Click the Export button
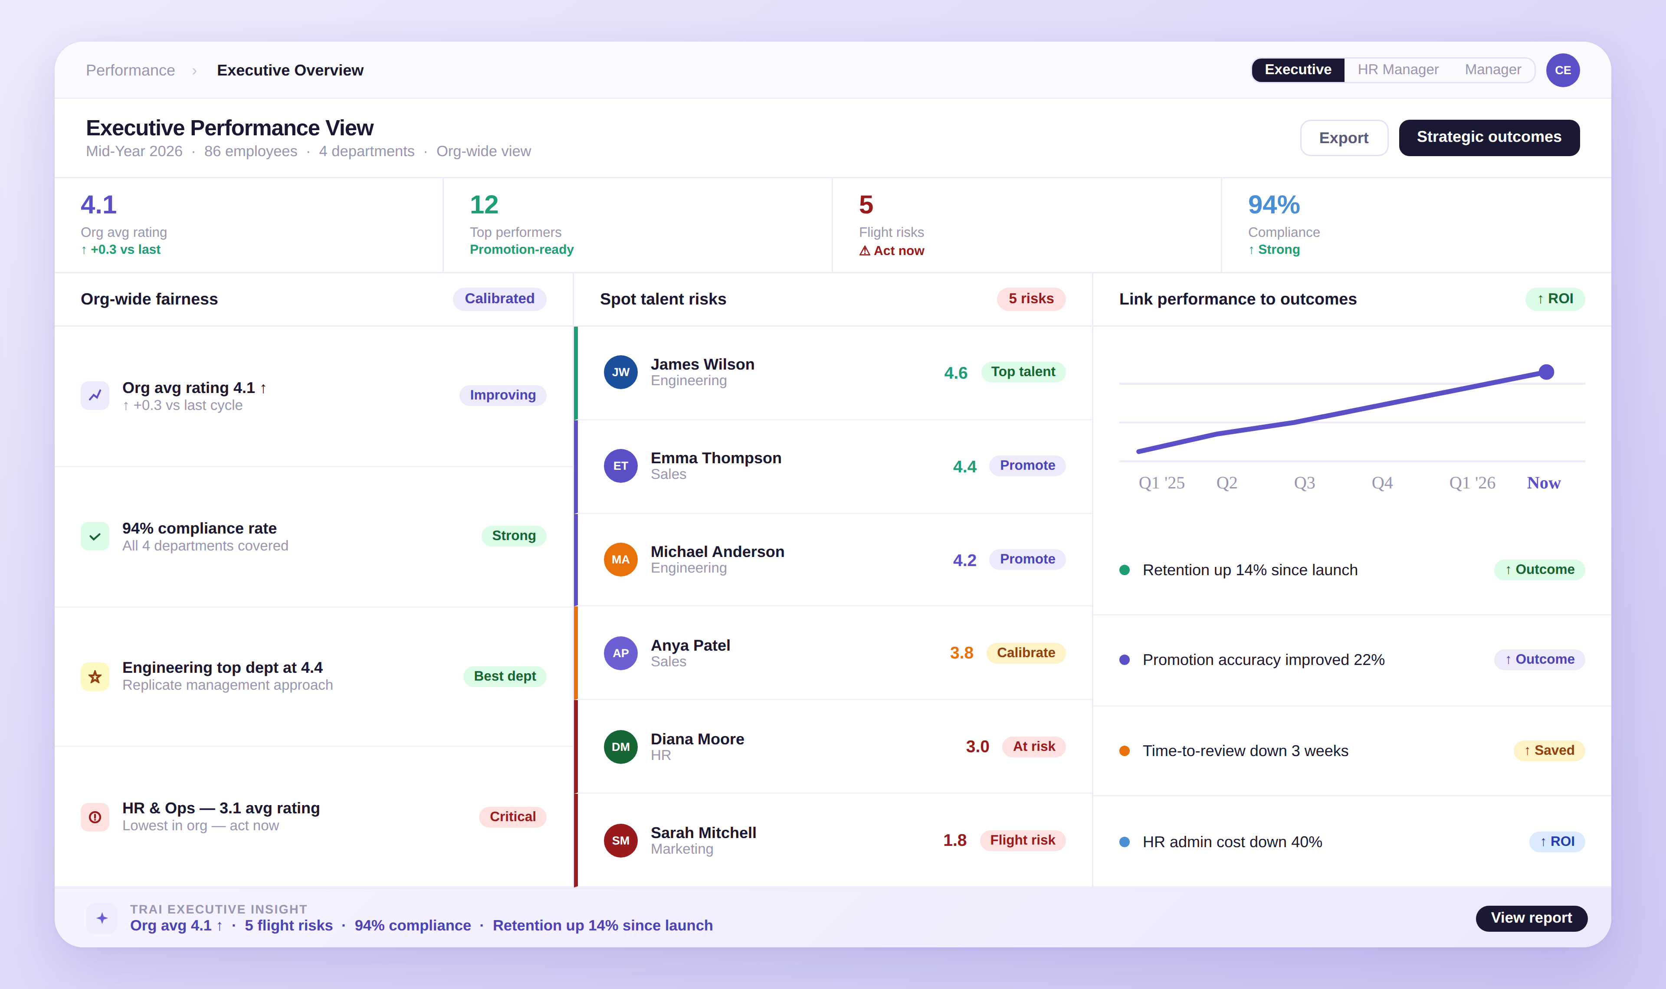 coord(1344,138)
